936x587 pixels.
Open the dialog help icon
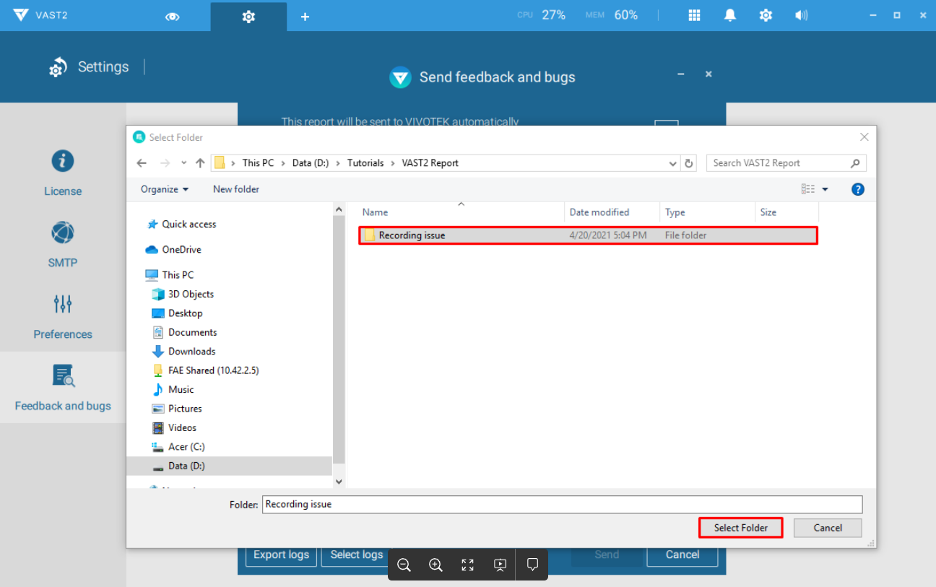click(x=858, y=189)
